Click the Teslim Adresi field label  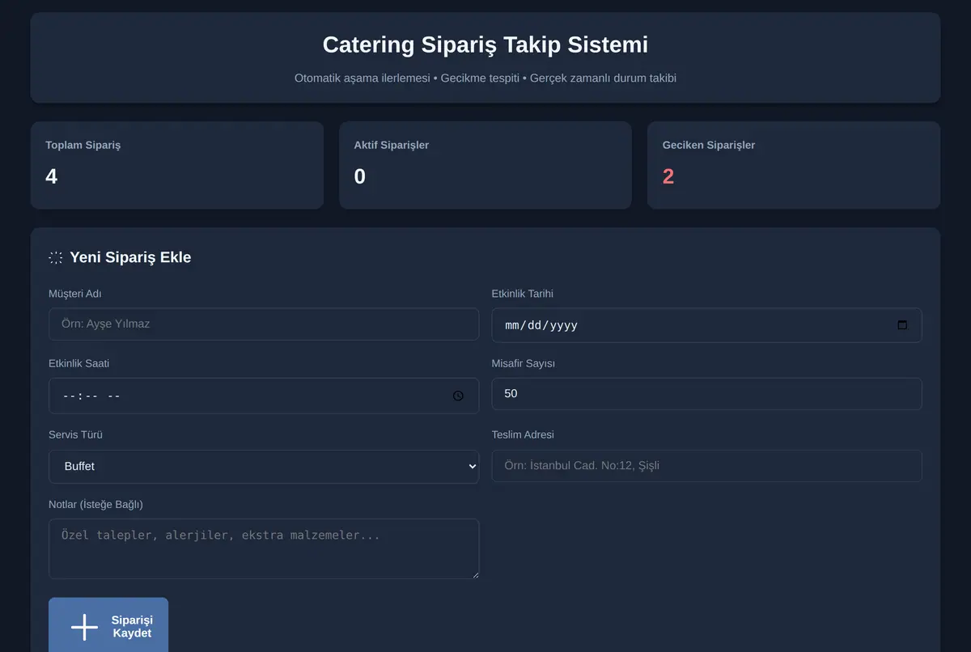pos(523,434)
